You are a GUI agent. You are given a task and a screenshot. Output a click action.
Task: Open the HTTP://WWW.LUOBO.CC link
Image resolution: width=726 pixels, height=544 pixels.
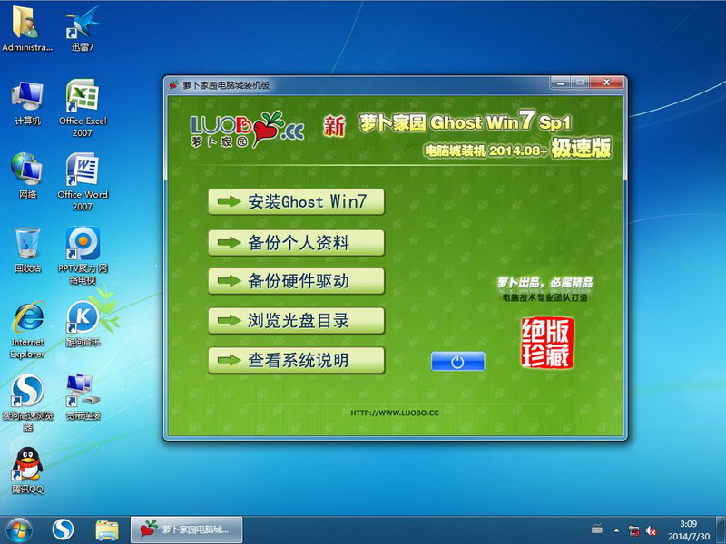pyautogui.click(x=395, y=413)
